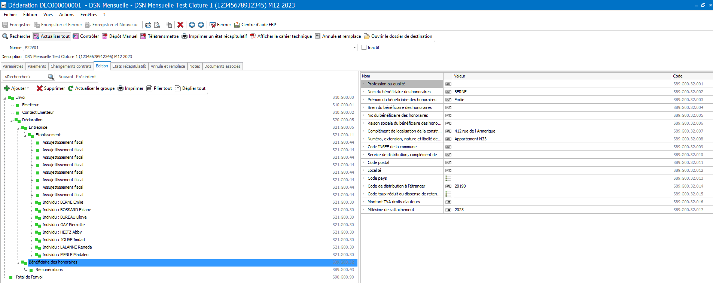Screen dimensions: 713x283
Task: Click the print icon in top toolbar
Action: click(148, 25)
